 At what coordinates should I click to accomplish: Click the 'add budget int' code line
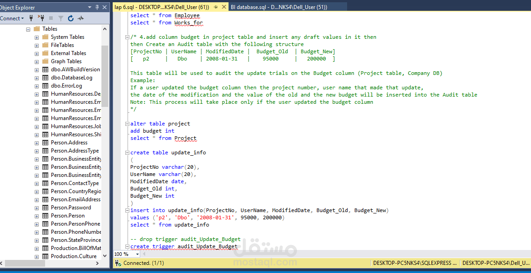coord(152,131)
